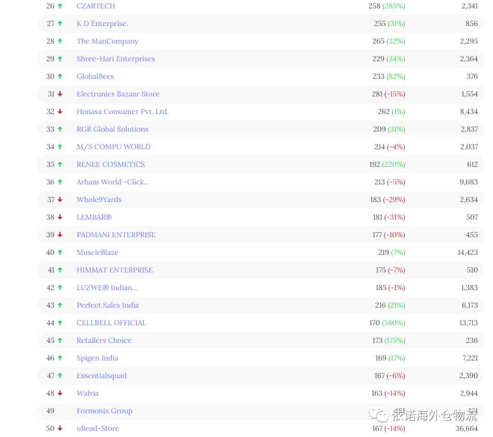Open HIMMAT ENTERPRISE link
The height and width of the screenshot is (437, 493).
click(x=115, y=270)
